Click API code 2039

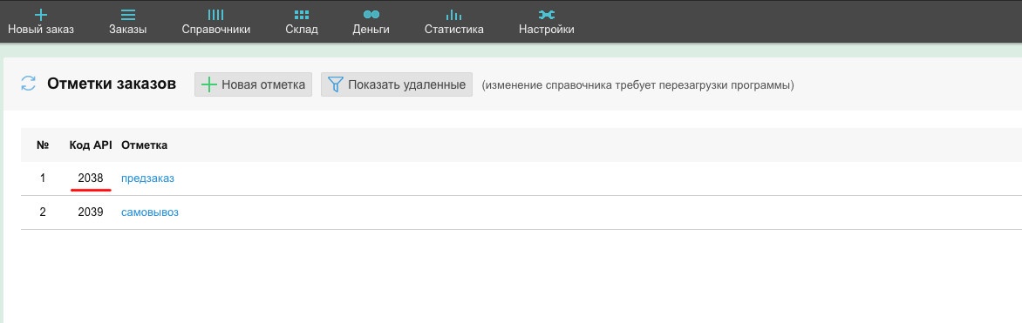pos(91,212)
